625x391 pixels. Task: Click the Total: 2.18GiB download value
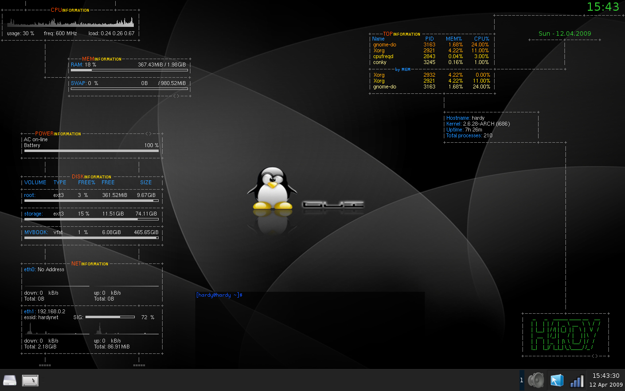(x=40, y=347)
